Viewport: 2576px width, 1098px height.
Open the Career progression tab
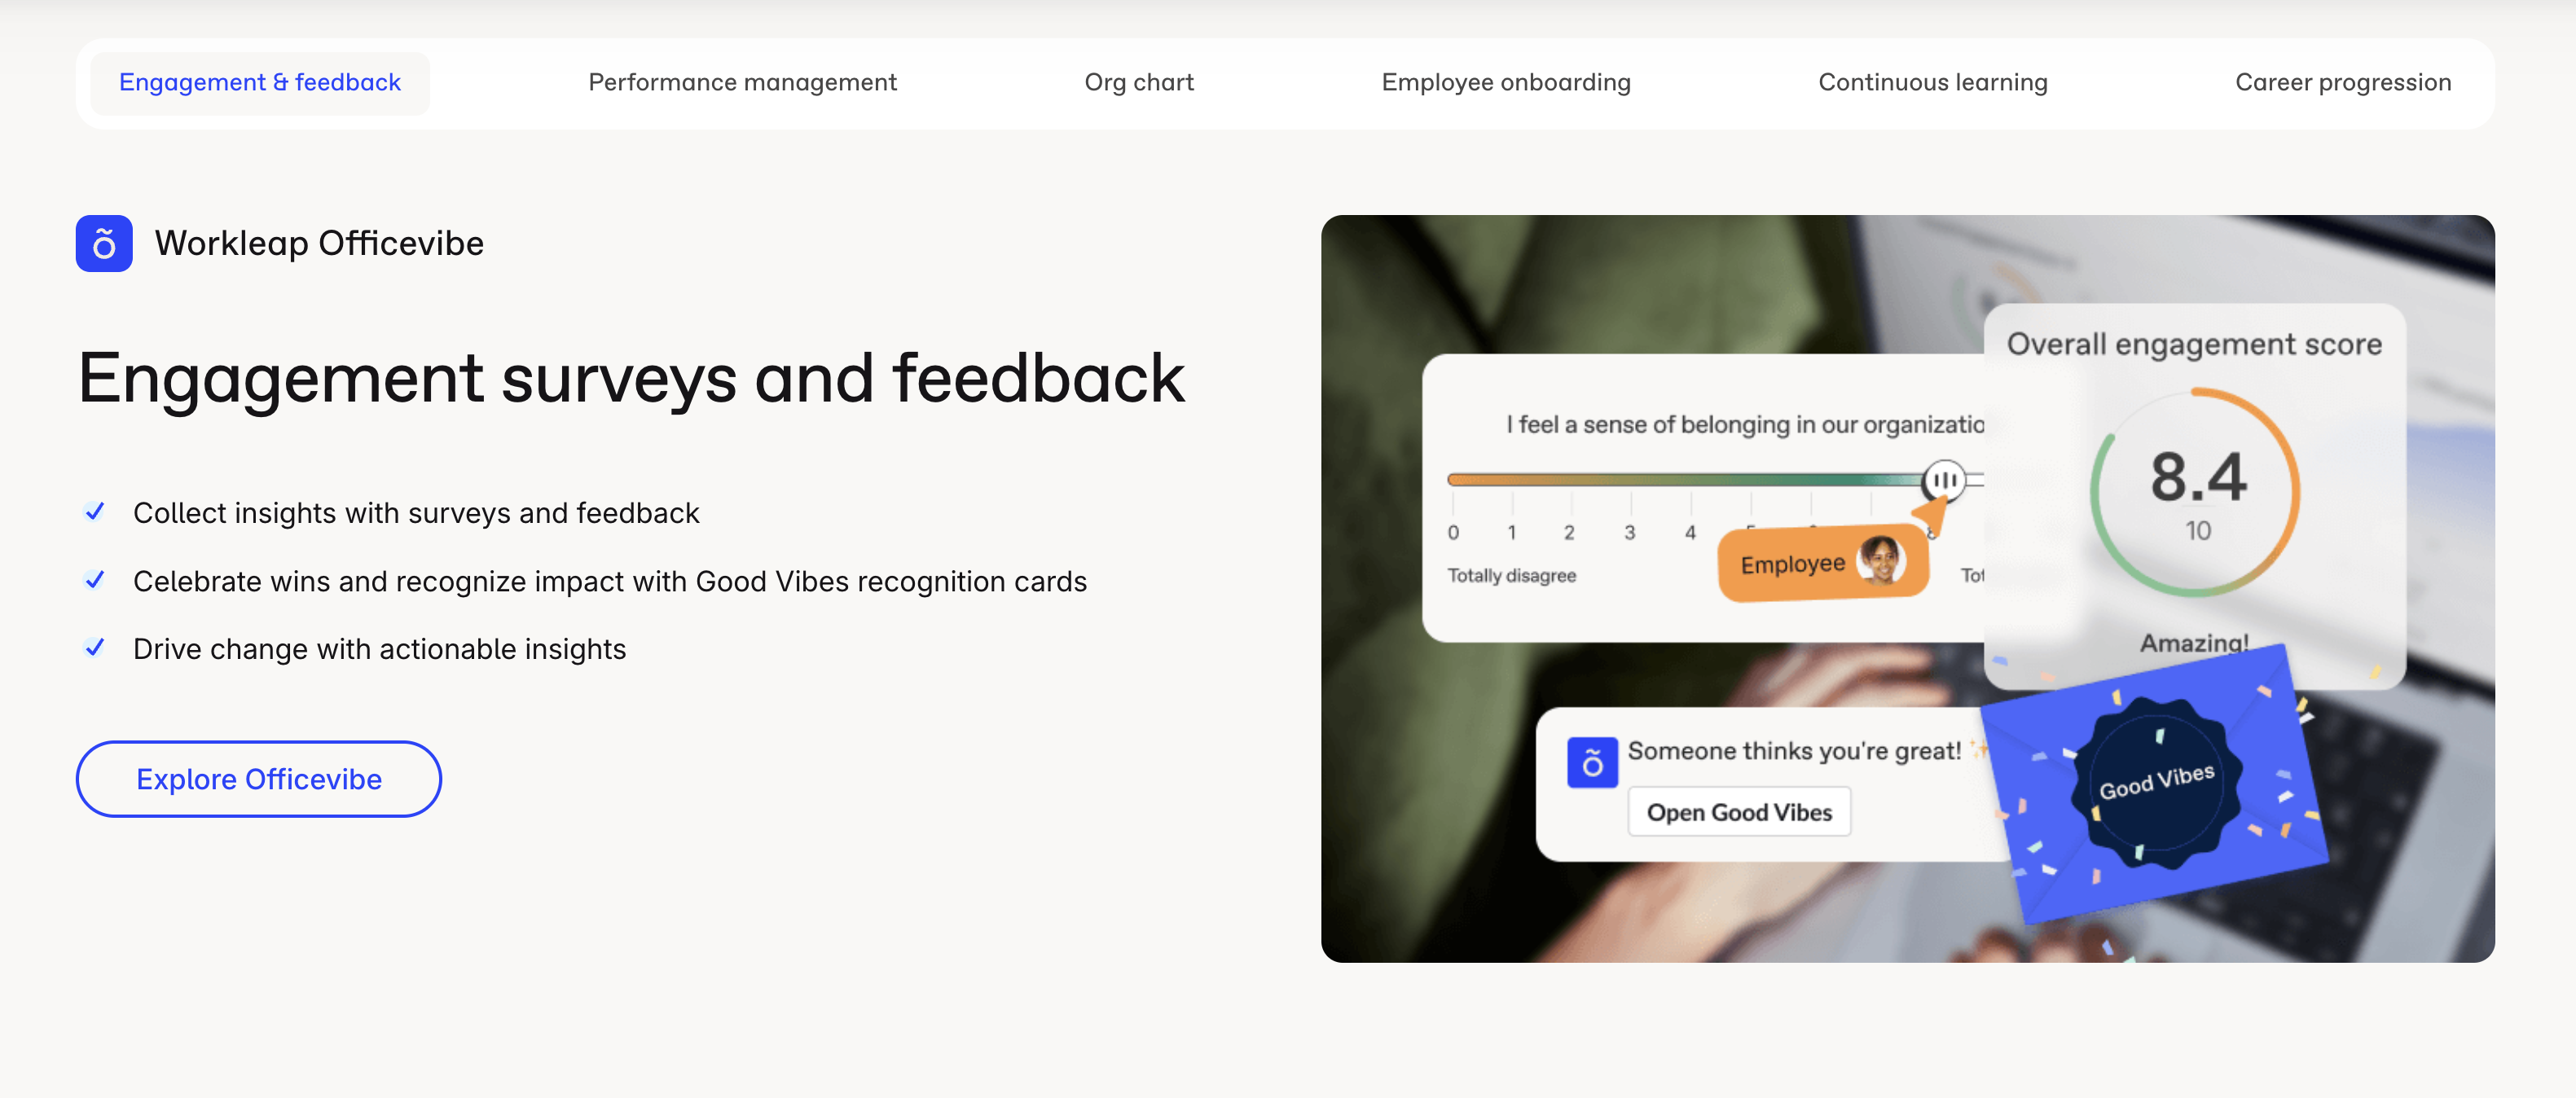pos(2343,83)
